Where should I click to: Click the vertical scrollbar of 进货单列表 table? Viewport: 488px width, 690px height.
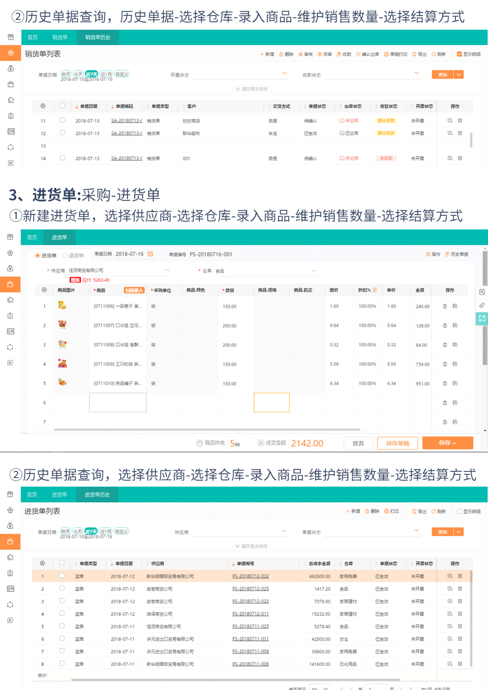[471, 618]
